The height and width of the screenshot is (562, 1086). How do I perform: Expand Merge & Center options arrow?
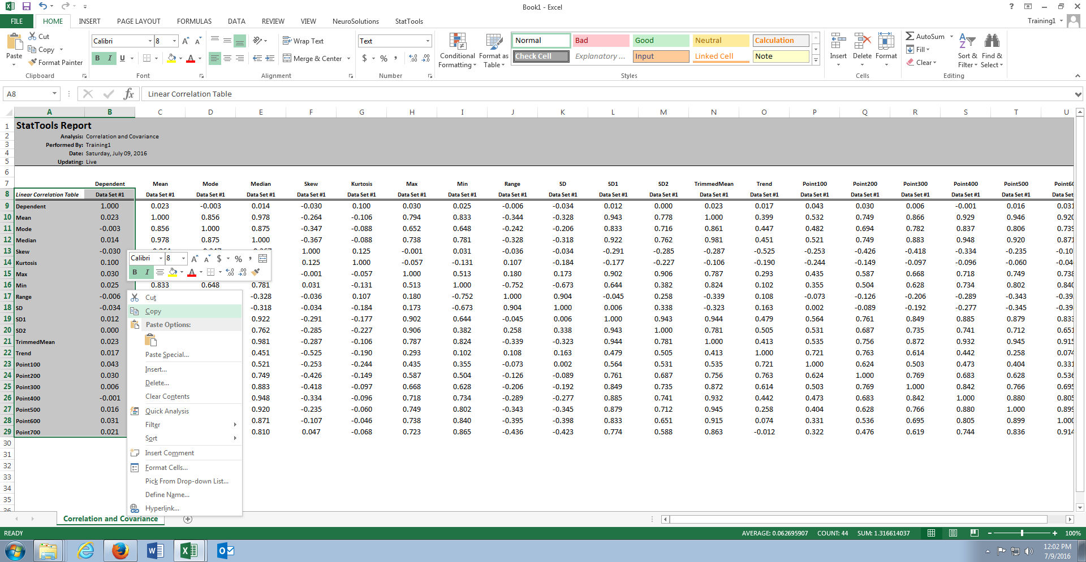(348, 58)
